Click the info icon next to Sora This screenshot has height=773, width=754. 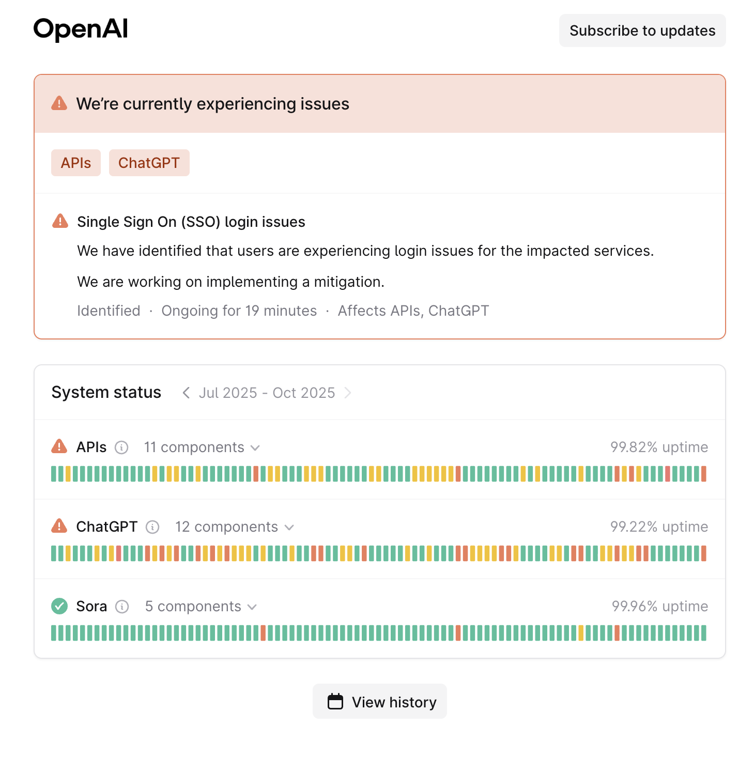(x=122, y=607)
